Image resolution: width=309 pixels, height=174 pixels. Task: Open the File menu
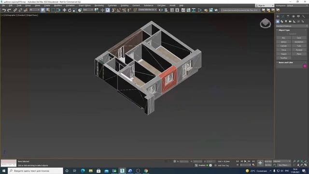(3, 5)
